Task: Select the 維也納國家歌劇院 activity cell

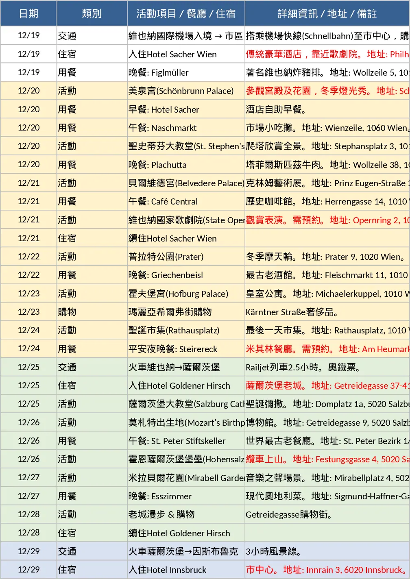Action: tap(186, 220)
